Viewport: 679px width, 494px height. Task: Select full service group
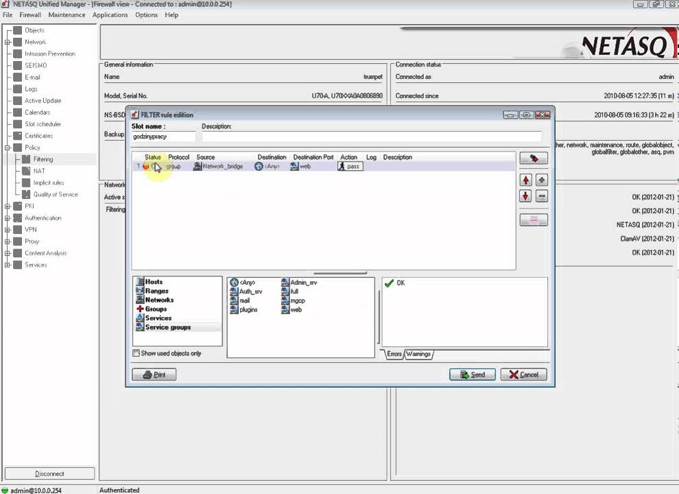click(289, 292)
